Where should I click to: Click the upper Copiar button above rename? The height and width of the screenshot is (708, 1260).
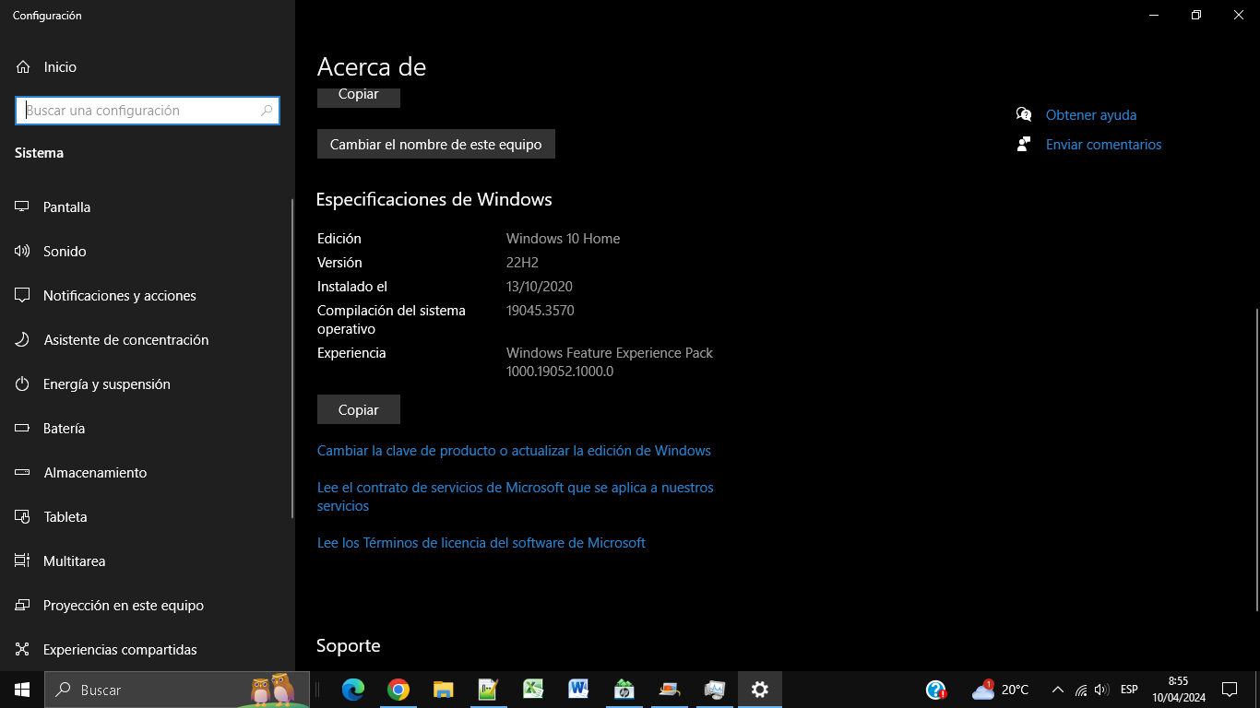tap(359, 96)
